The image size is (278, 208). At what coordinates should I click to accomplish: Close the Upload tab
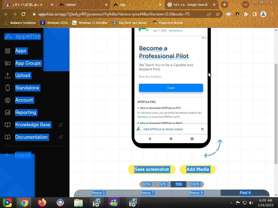tap(106, 5)
